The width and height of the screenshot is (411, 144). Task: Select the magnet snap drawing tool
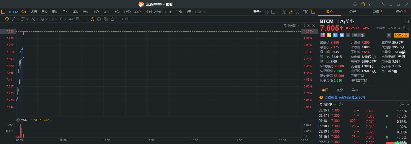point(92,19)
